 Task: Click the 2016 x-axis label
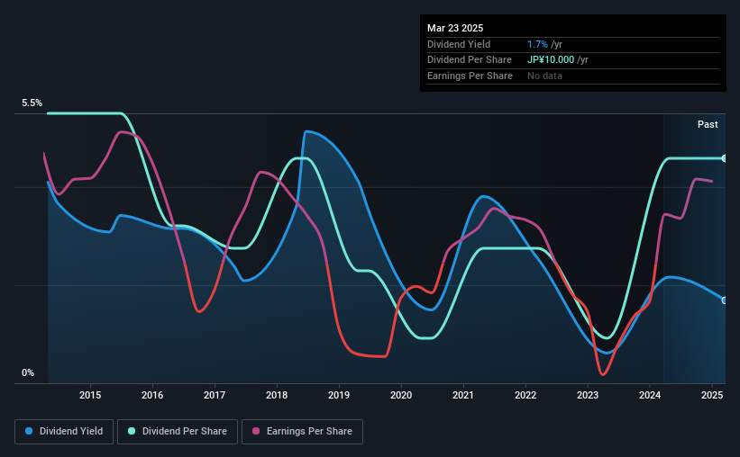(x=152, y=395)
